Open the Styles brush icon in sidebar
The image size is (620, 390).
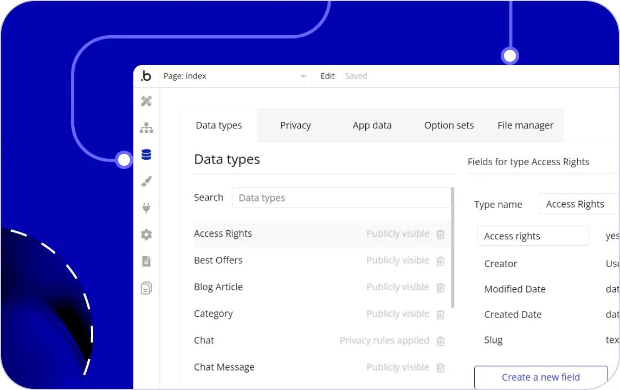coord(146,181)
